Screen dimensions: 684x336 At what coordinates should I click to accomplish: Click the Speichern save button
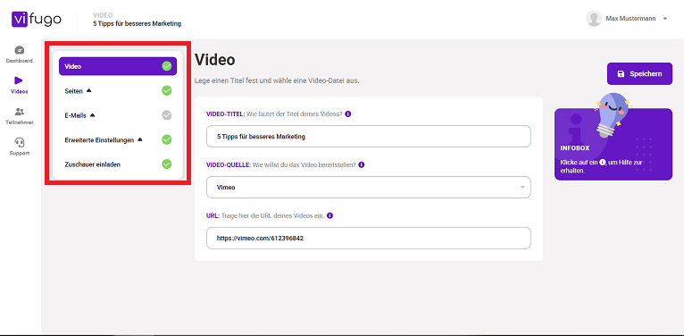tap(639, 74)
